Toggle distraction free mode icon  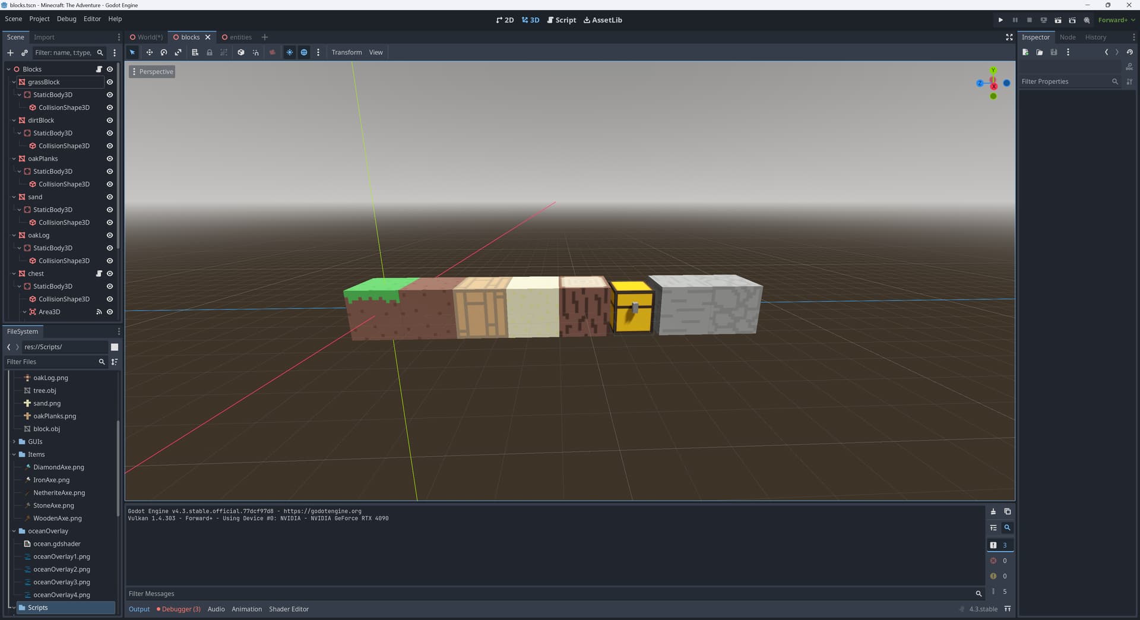1009,37
